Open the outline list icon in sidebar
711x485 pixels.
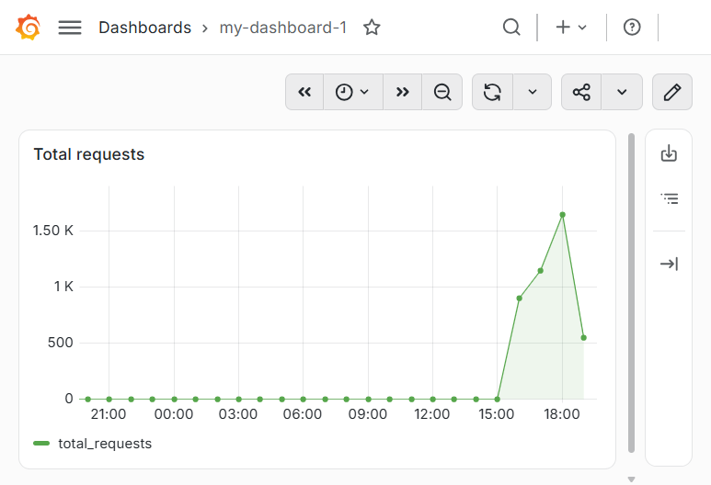coord(670,198)
